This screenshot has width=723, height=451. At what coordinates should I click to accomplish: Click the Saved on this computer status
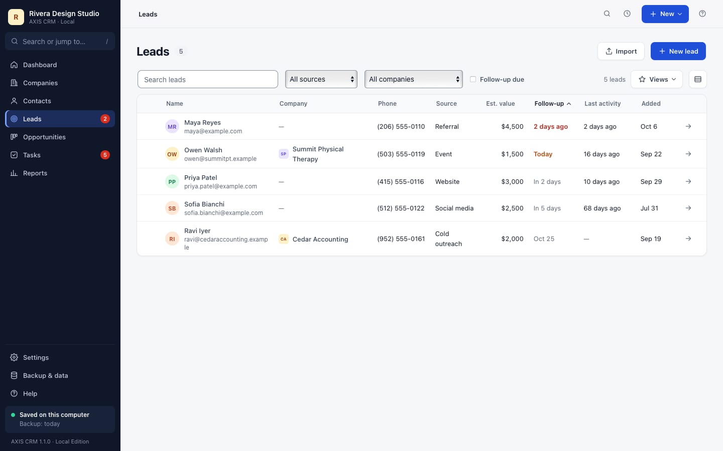point(60,419)
